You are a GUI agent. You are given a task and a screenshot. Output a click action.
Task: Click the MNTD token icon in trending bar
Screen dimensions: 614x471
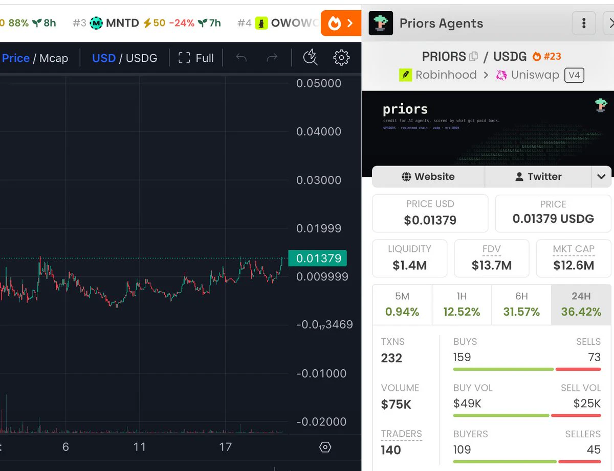coord(96,23)
